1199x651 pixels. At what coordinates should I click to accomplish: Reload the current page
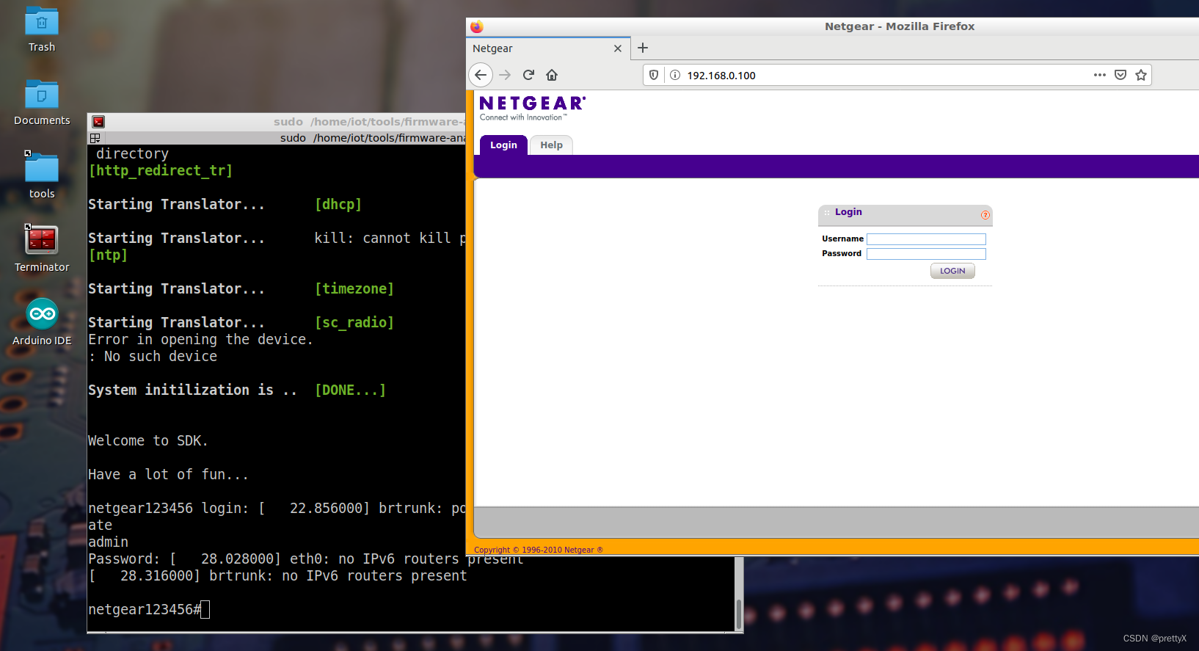(x=528, y=75)
